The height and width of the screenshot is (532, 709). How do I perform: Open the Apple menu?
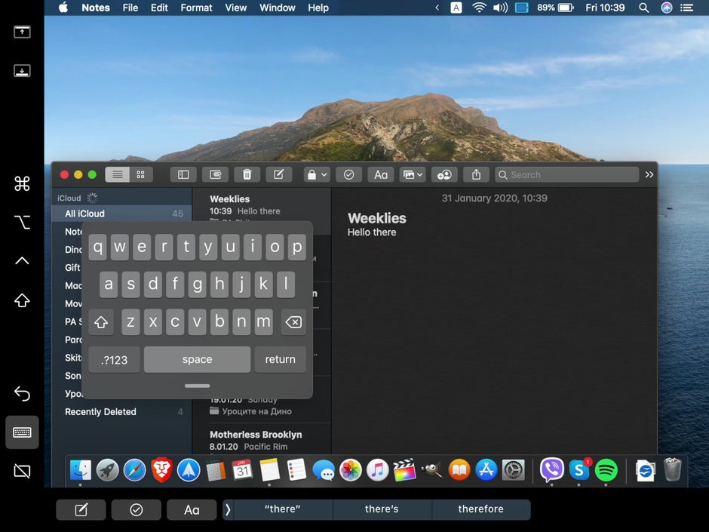[x=63, y=8]
